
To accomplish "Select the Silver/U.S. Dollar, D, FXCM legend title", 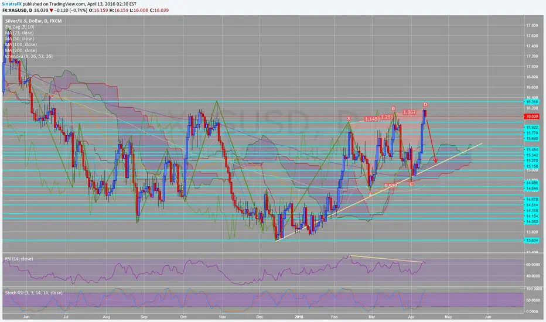I will (x=33, y=21).
